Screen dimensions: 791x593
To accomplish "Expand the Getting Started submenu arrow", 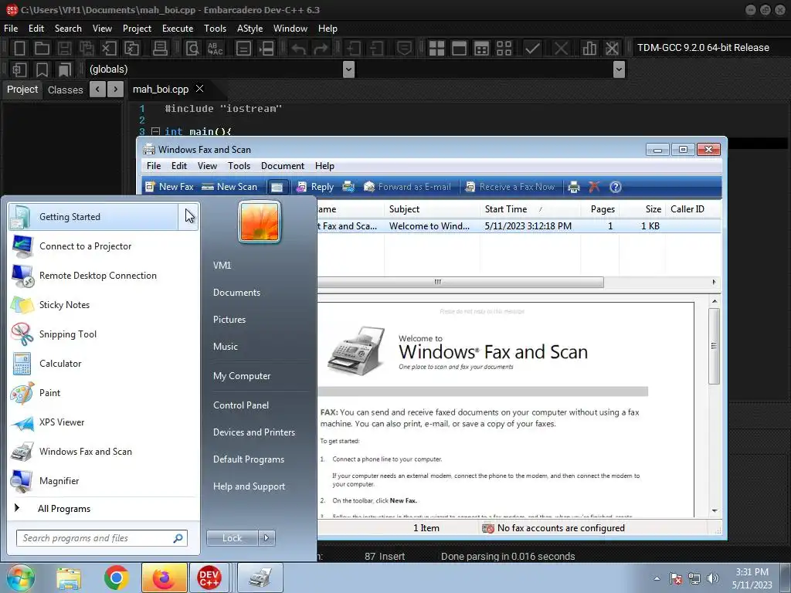I will click(189, 216).
